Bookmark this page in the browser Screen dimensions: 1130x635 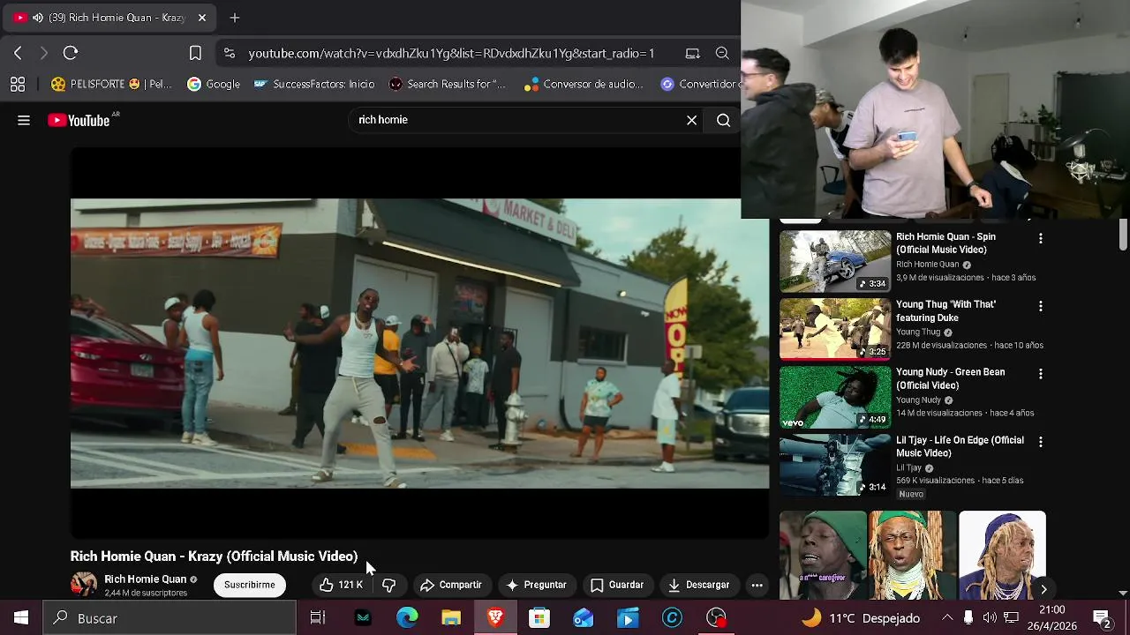pos(195,53)
